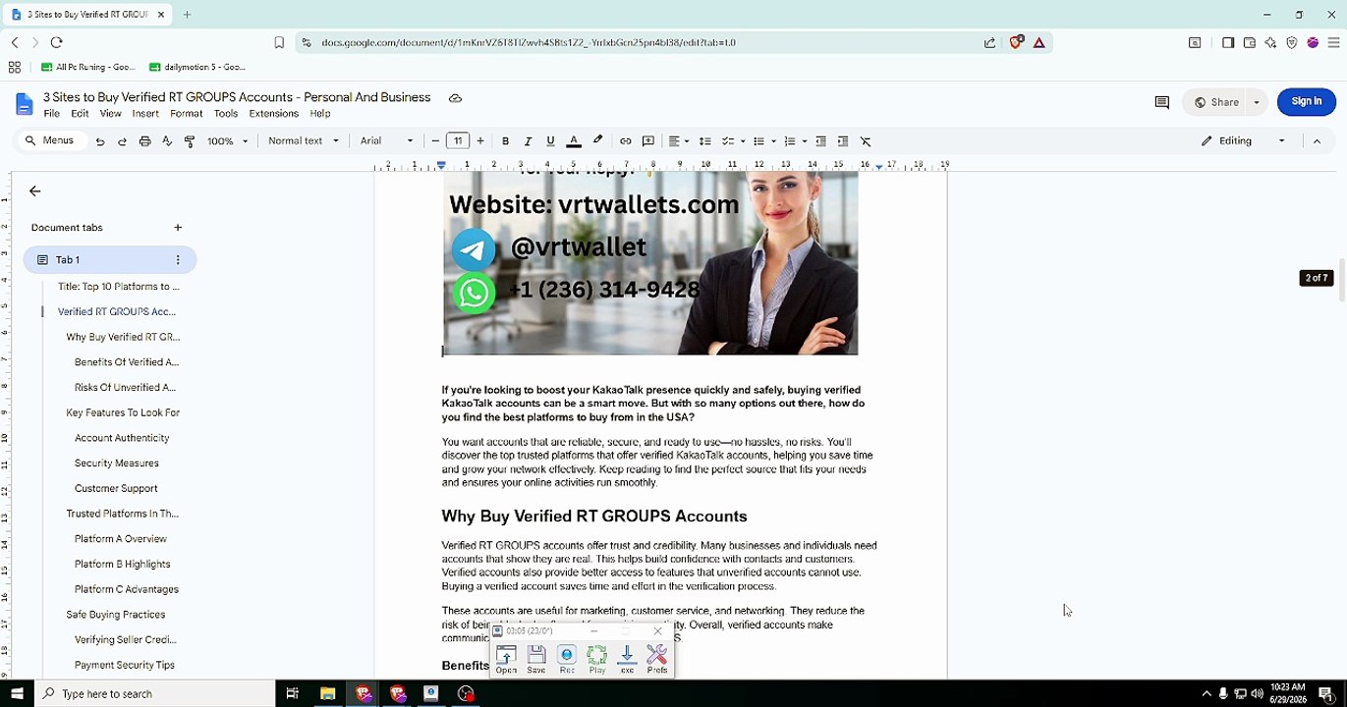This screenshot has width=1347, height=707.
Task: Click the blue Sign in button
Action: click(1307, 101)
